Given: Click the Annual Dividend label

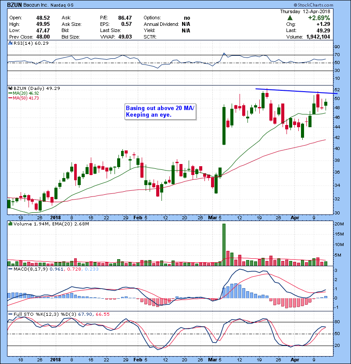Looking at the screenshot, I should [x=161, y=24].
